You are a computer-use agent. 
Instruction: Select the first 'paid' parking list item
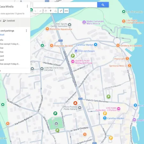point(2,56)
